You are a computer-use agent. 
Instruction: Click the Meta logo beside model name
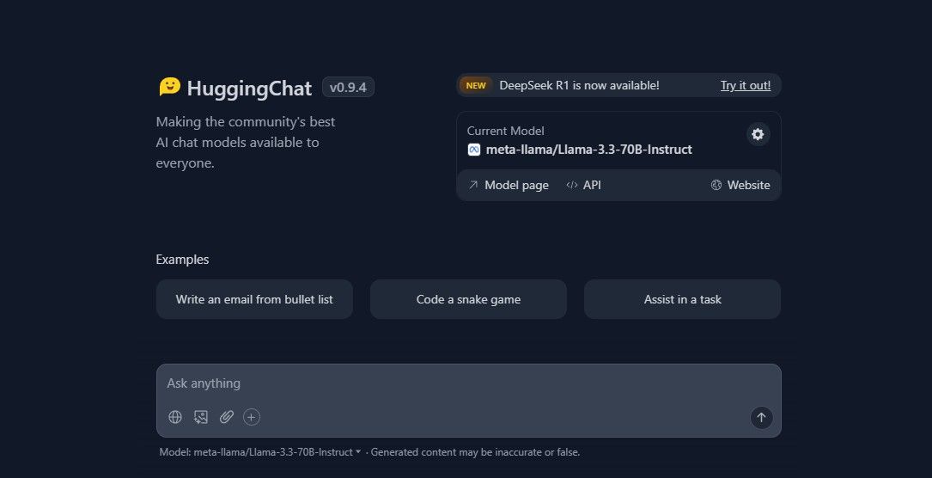coord(473,150)
